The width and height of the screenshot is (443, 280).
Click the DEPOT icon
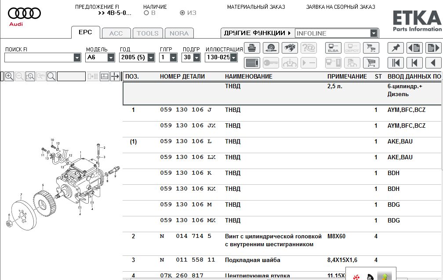click(x=352, y=48)
